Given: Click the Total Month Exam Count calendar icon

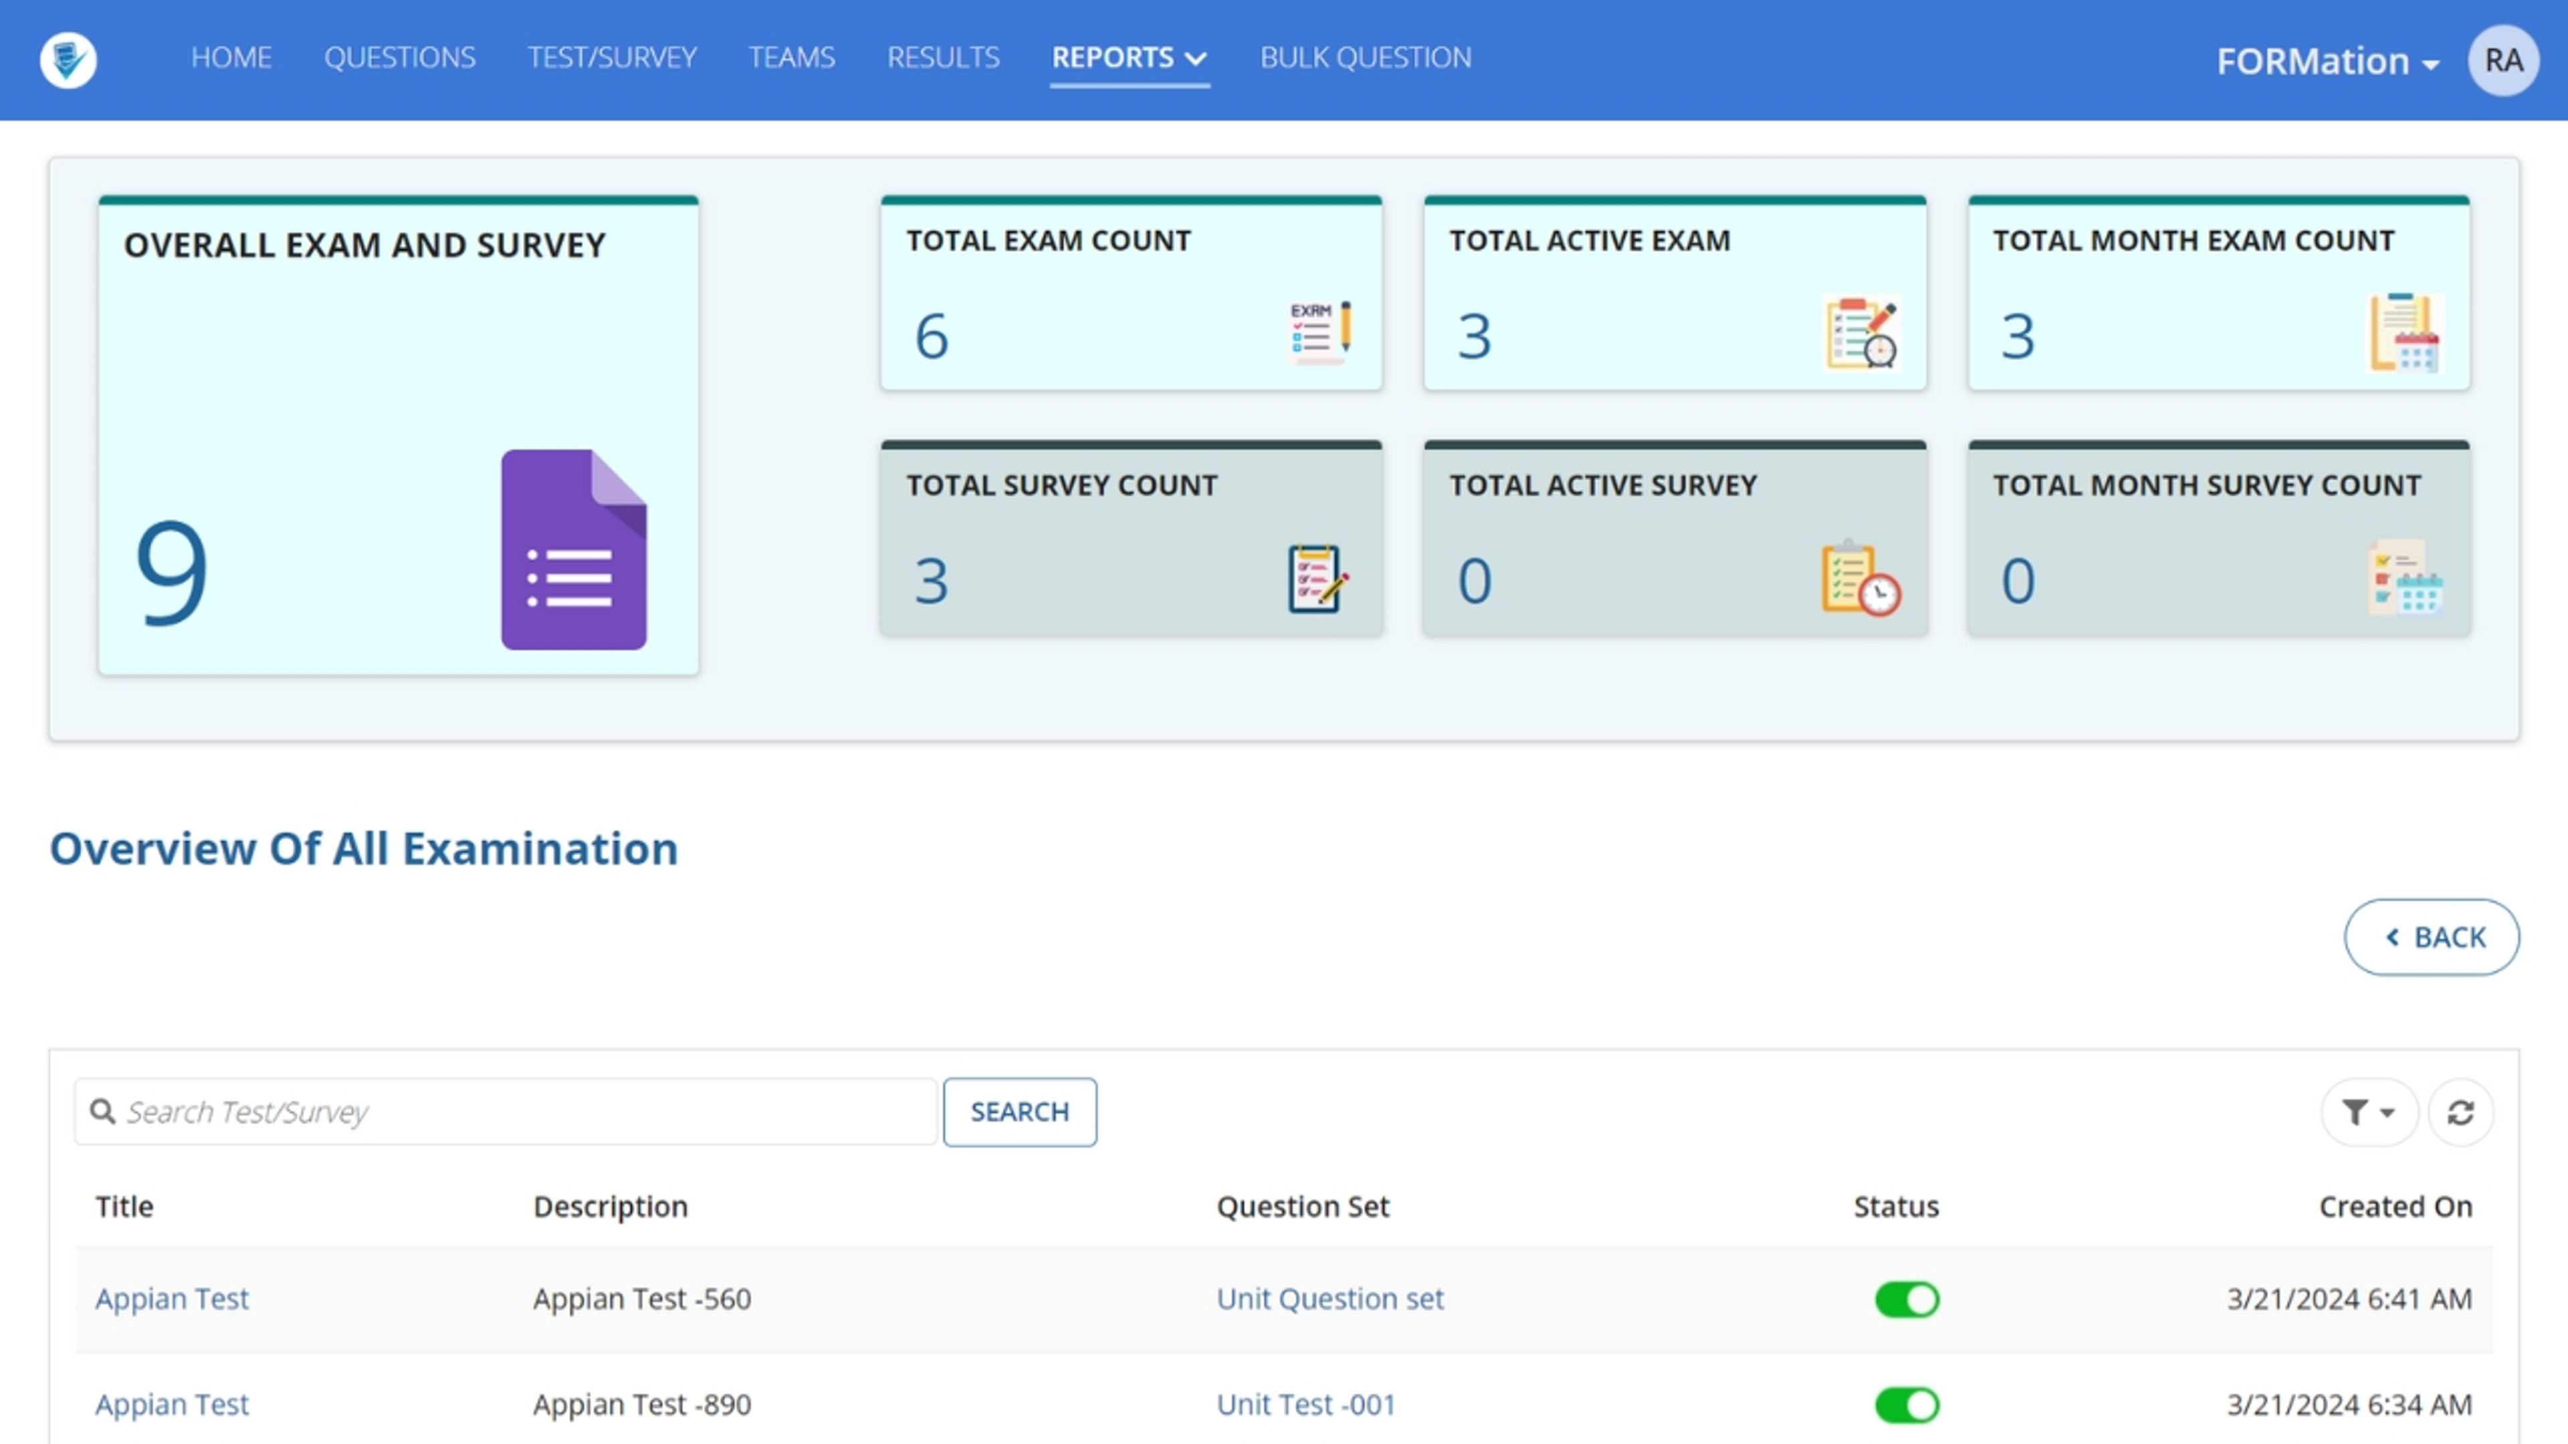Looking at the screenshot, I should [x=2405, y=333].
